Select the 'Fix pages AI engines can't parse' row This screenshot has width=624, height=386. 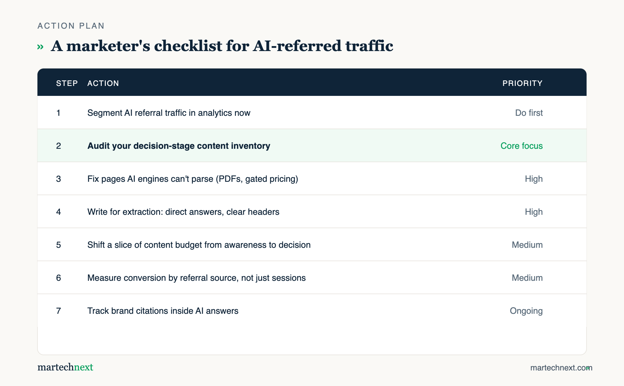coord(312,179)
